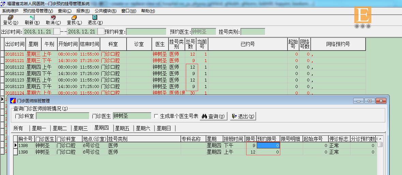The width and height of the screenshot is (402, 175).
Task: Switch to the 星期五 tab
Action: [122, 128]
